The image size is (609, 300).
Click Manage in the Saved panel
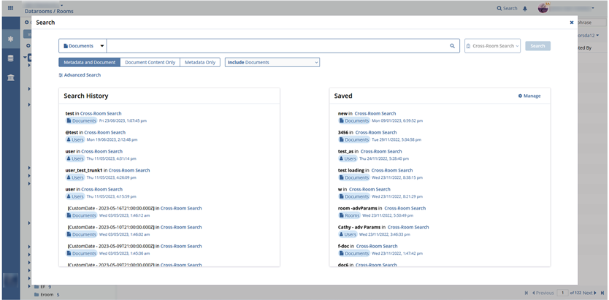click(529, 96)
